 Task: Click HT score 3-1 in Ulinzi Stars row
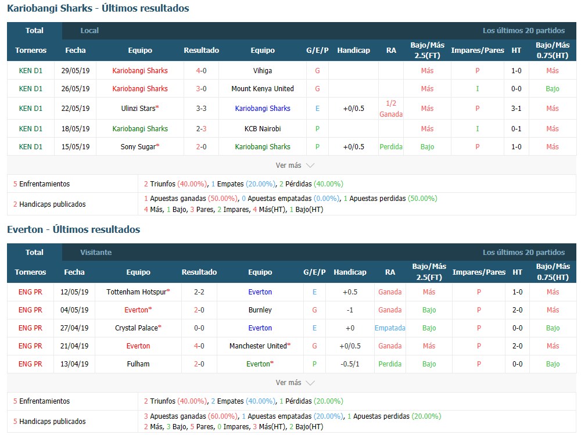point(517,108)
